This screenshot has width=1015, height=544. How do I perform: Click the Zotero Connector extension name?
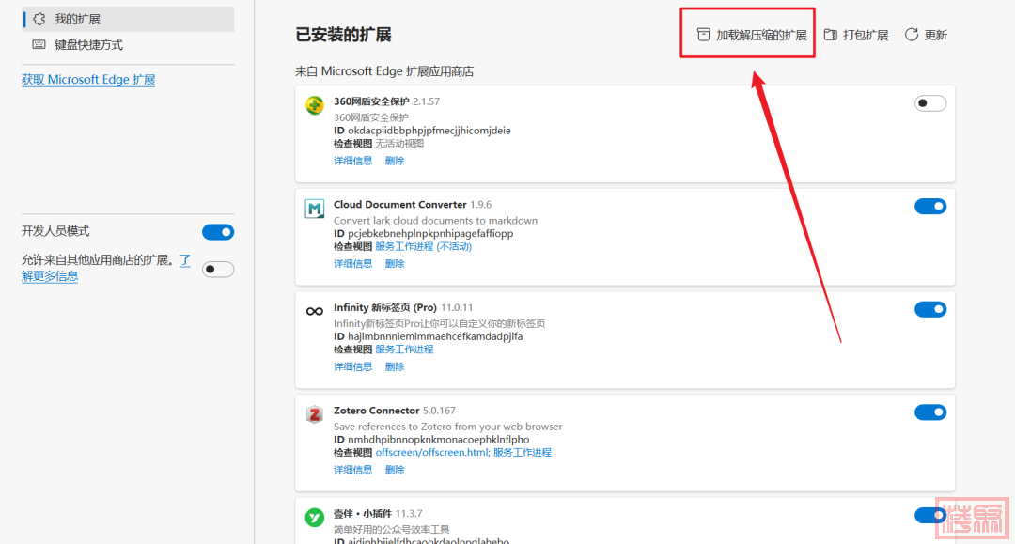(377, 411)
